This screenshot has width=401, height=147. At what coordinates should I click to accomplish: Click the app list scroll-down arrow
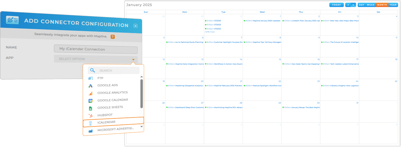(142, 127)
